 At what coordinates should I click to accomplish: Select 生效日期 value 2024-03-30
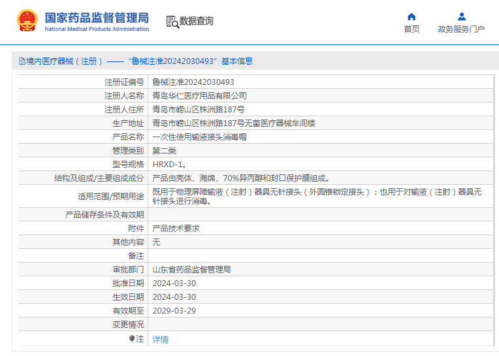pos(174,297)
